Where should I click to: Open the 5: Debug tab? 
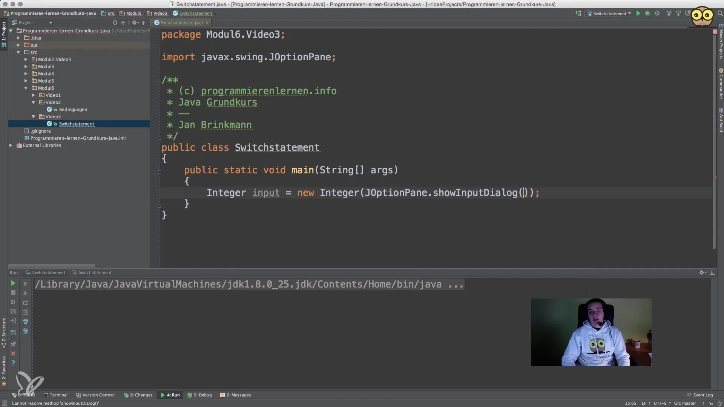pos(199,395)
